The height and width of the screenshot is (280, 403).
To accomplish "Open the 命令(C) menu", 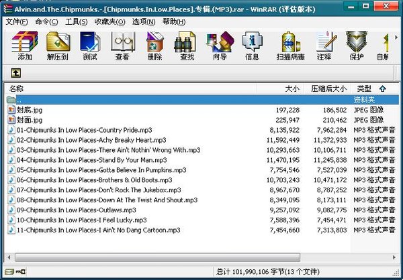I will click(x=46, y=22).
